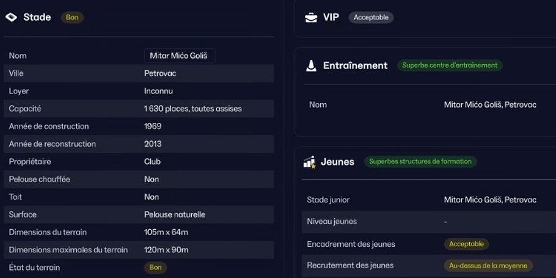Click the Propriétaire Club value

pyautogui.click(x=153, y=162)
